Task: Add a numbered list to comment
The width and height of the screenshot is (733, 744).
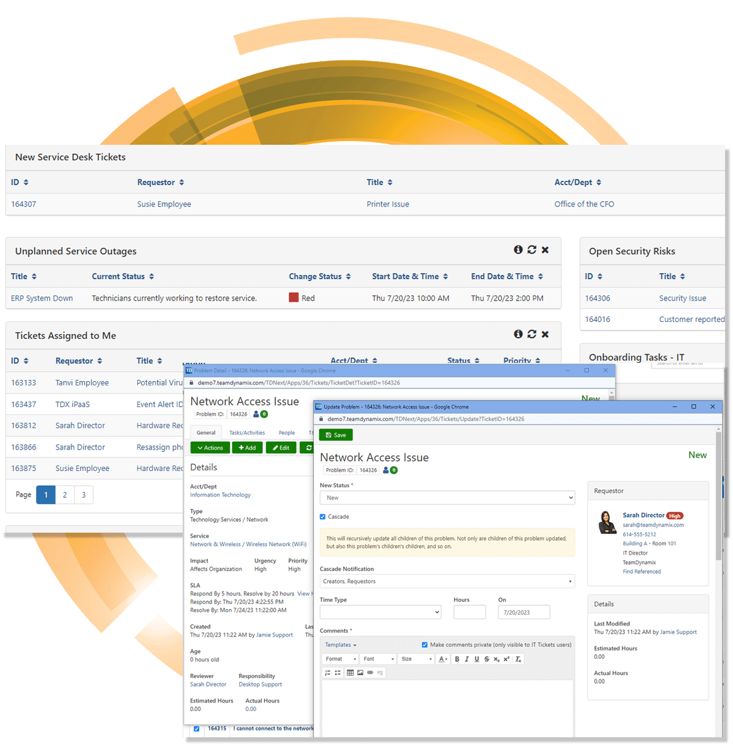Action: pyautogui.click(x=327, y=673)
